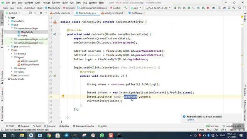Toggle the Gradle side tool window

click(245, 17)
